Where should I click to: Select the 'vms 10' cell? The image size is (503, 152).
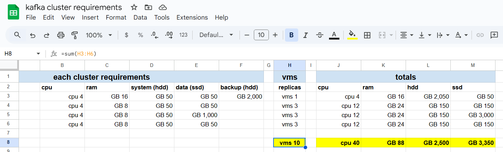click(x=290, y=143)
